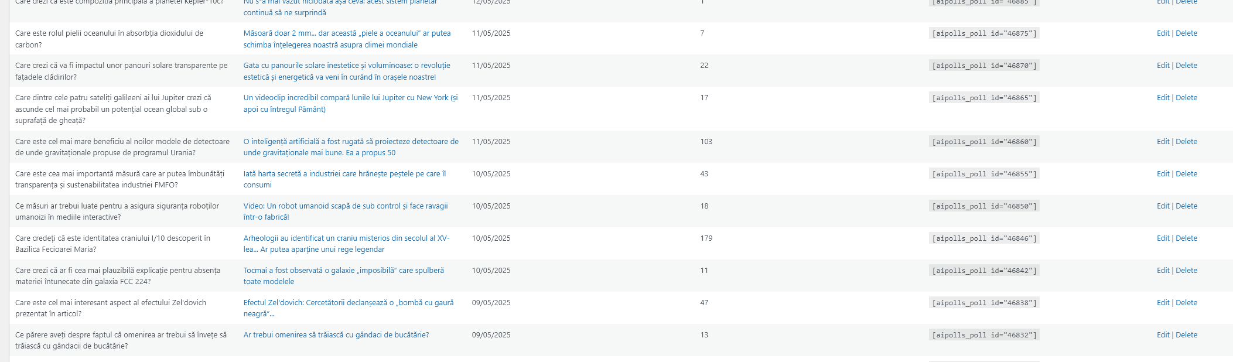The width and height of the screenshot is (1233, 362).
Task: Edit the cockroach poll with id 46832
Action: (1163, 335)
